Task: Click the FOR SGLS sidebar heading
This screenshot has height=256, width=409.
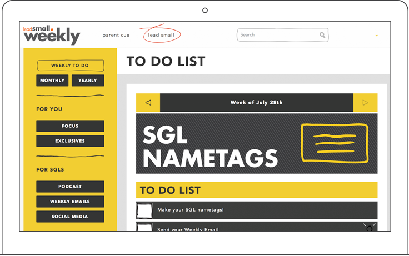Action: pos(50,170)
